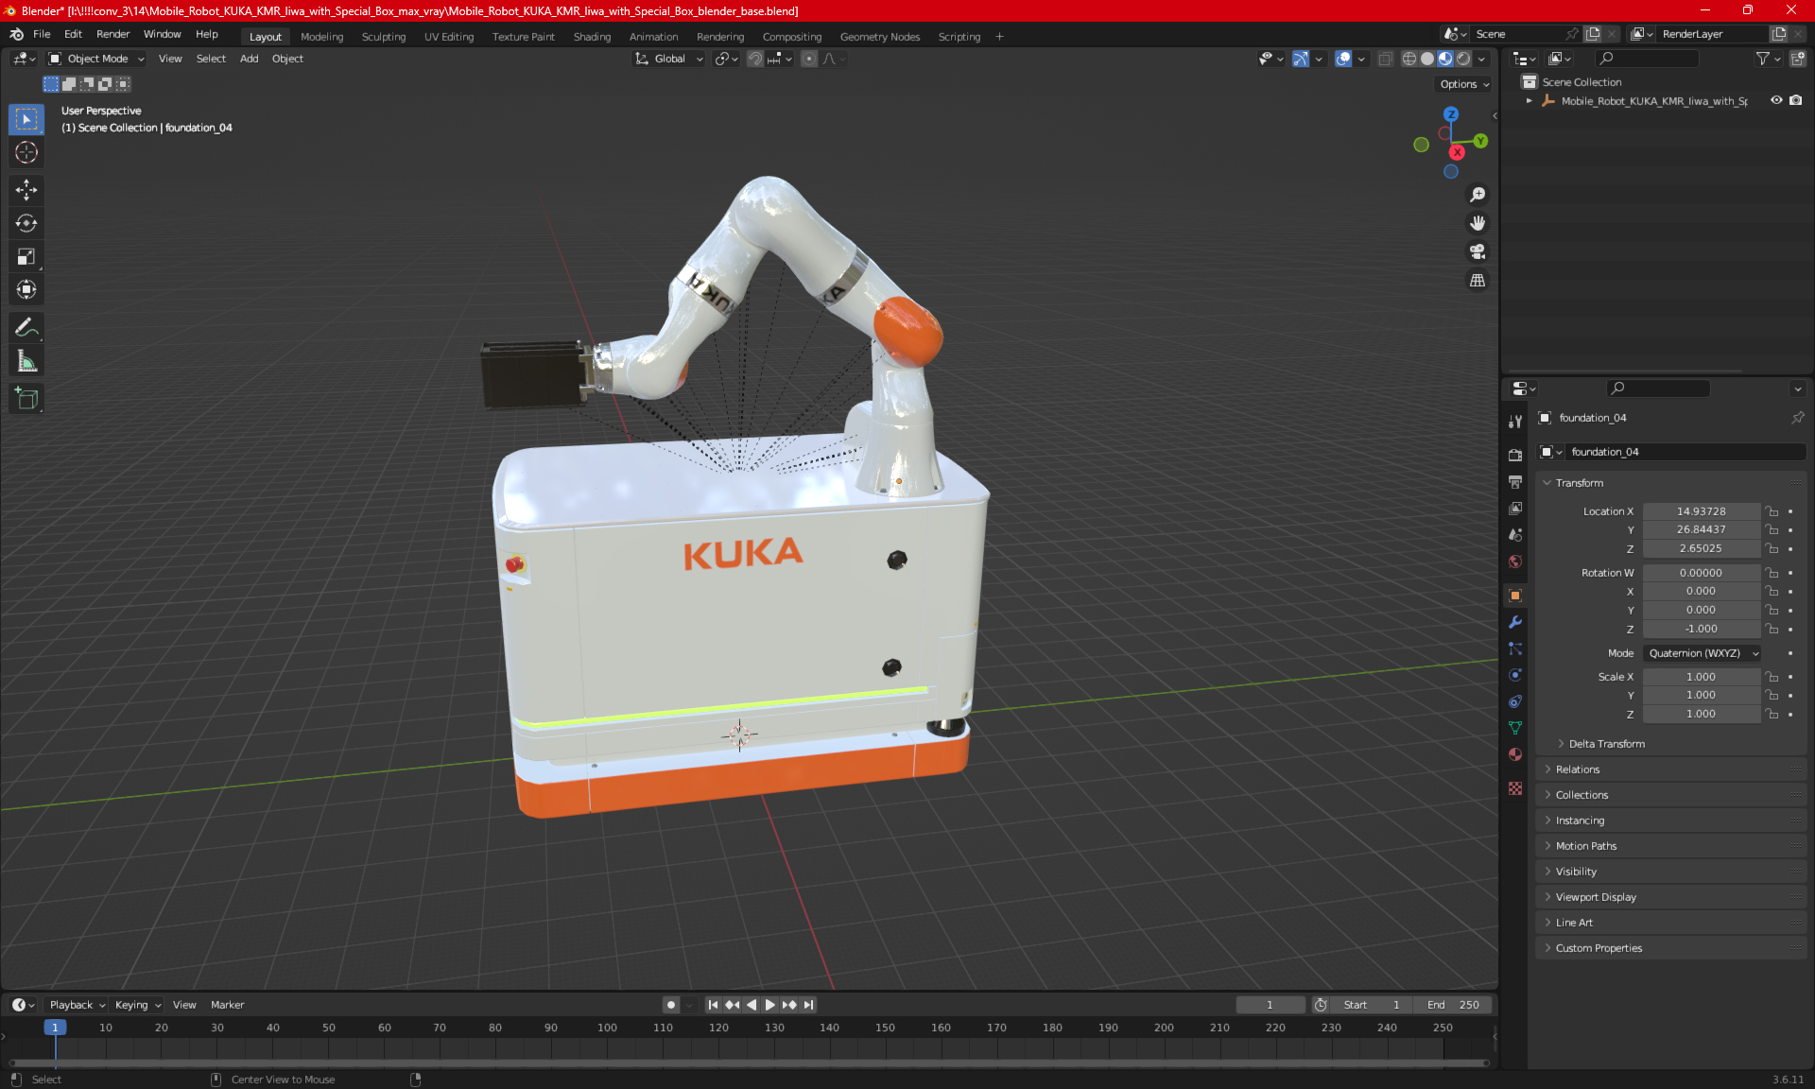1815x1089 pixels.
Task: Open the Render menu
Action: coord(112,34)
